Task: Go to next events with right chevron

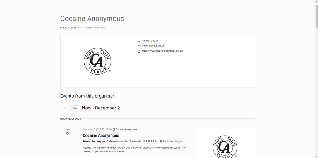Action: click(66, 108)
